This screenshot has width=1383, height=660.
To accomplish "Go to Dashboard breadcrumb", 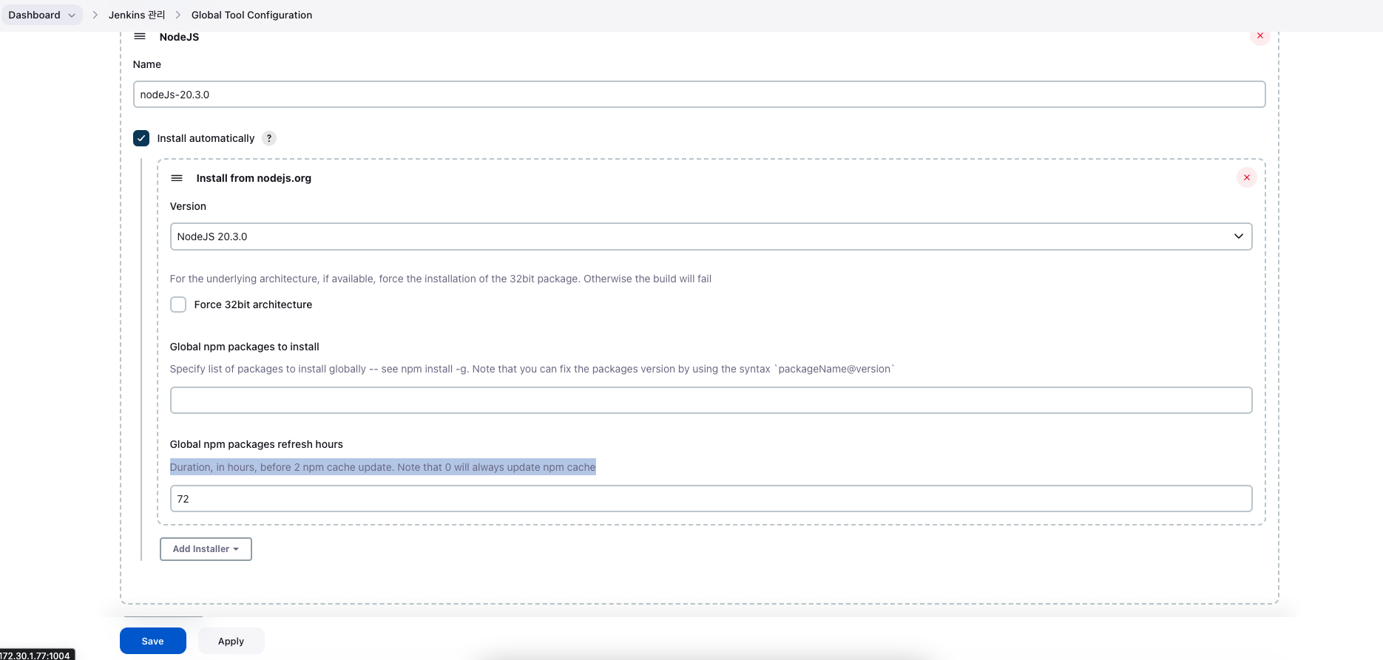I will tap(34, 15).
